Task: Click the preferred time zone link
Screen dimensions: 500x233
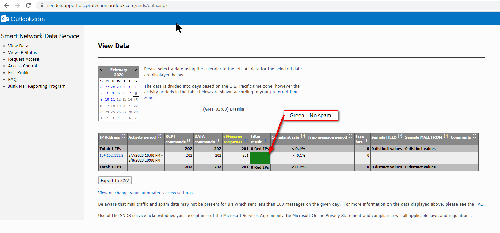Action: pos(284,92)
